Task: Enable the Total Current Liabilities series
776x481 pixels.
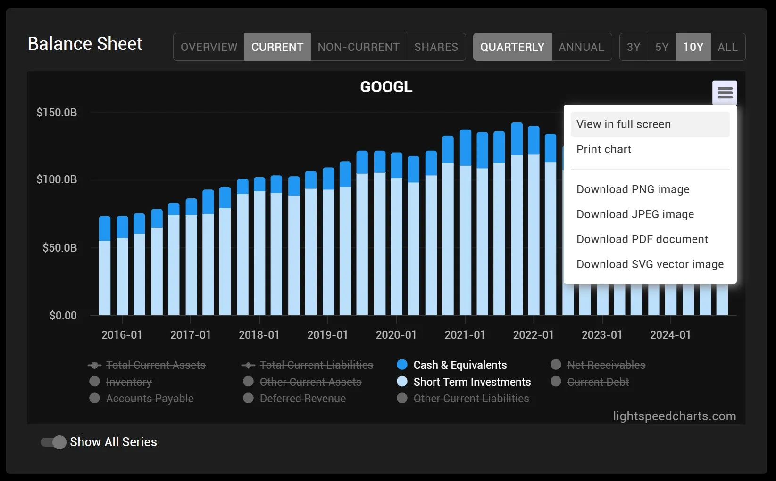Action: [x=307, y=365]
